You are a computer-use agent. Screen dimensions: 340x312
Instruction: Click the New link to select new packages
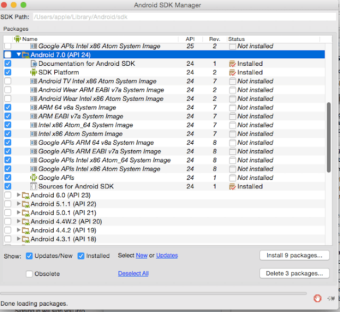(142, 255)
